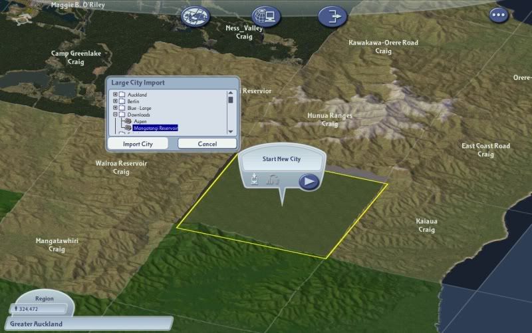Click the region population 324,472 field
This screenshot has width=532, height=333.
[x=38, y=309]
